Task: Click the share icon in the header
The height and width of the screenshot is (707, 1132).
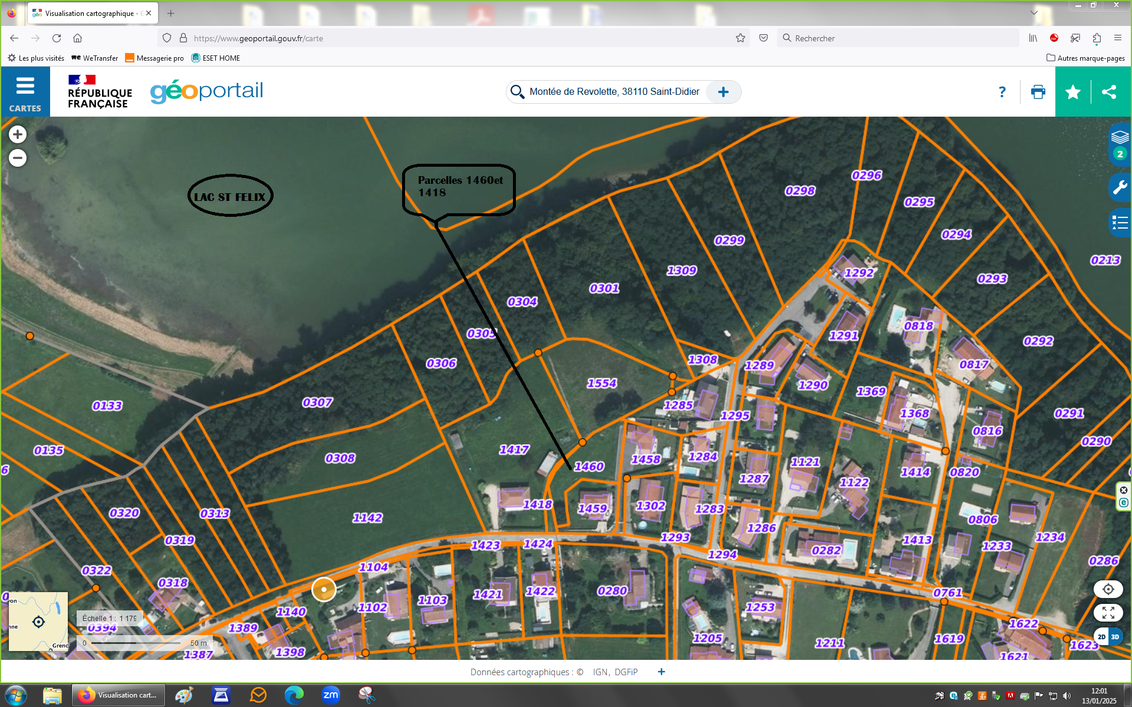Action: (1109, 92)
